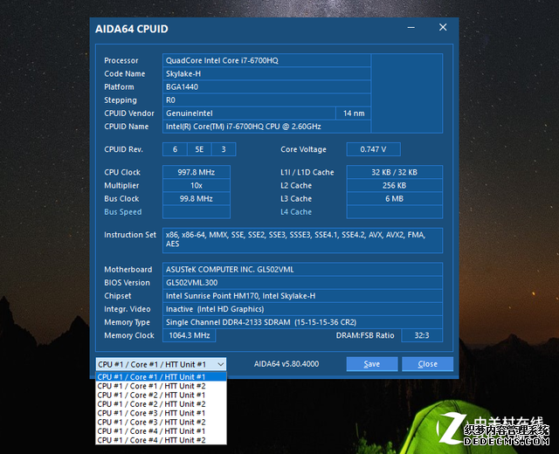Click the Platform value BGA1440
Image resolution: width=559 pixels, height=454 pixels.
click(266, 86)
